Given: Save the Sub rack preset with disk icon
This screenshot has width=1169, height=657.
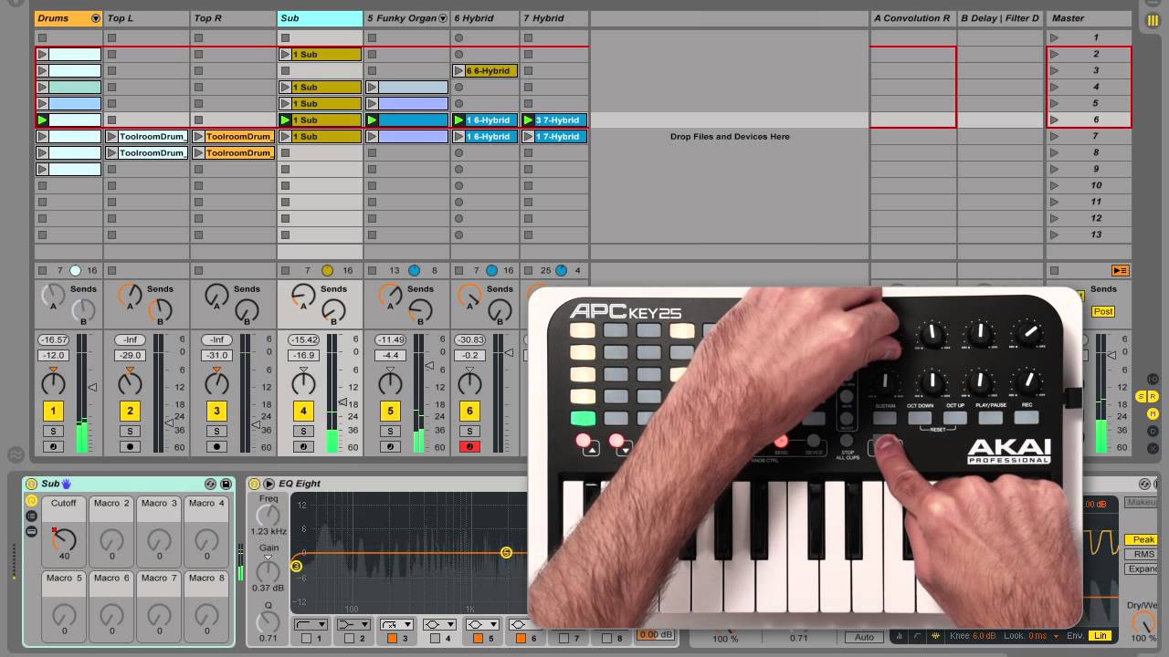Looking at the screenshot, I should tap(226, 484).
